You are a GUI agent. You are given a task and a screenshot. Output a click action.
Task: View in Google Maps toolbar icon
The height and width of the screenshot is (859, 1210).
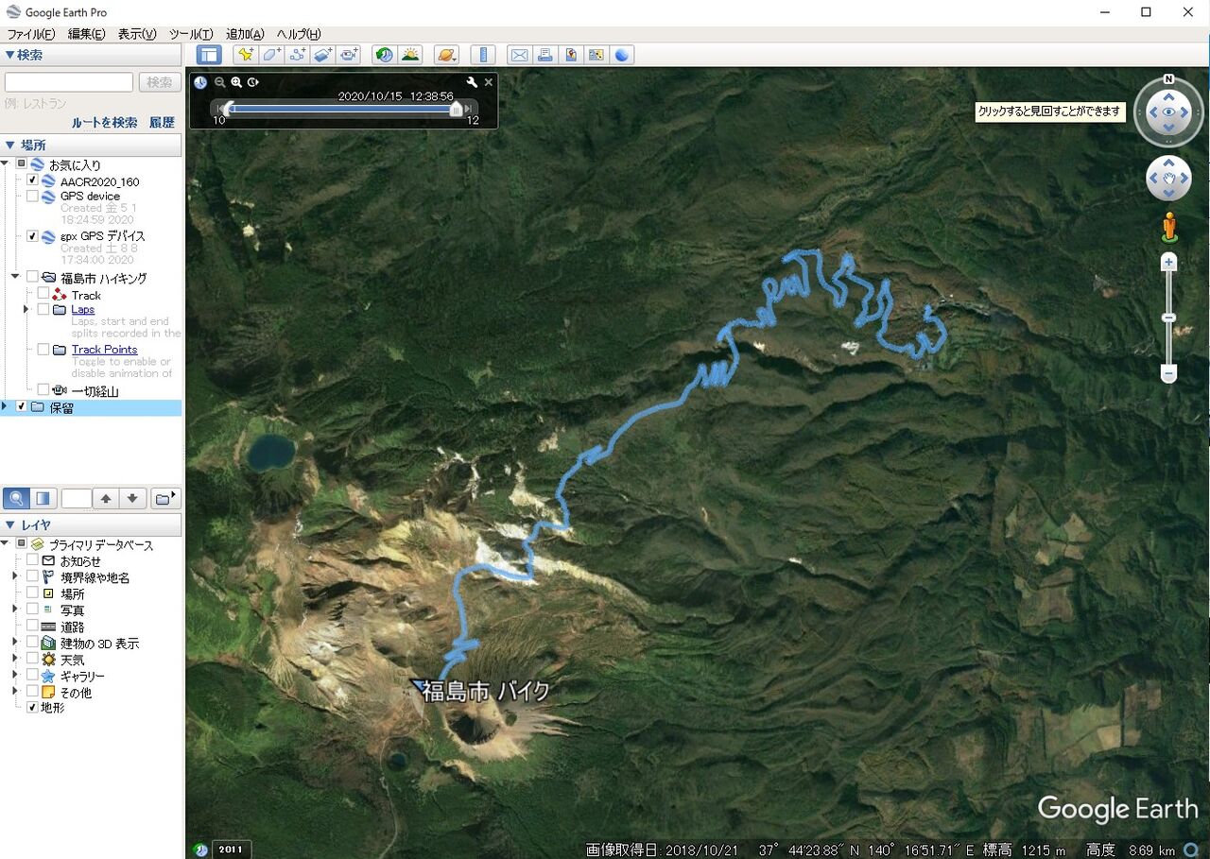tap(596, 55)
